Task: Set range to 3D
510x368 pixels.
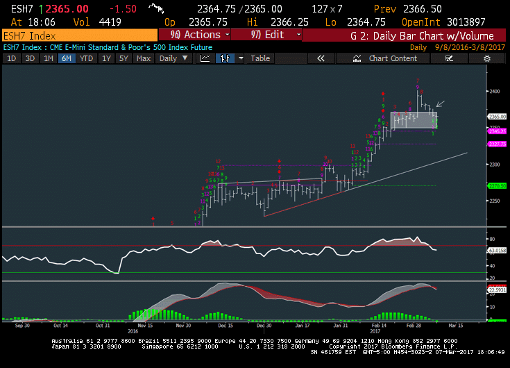Action: tap(30, 58)
